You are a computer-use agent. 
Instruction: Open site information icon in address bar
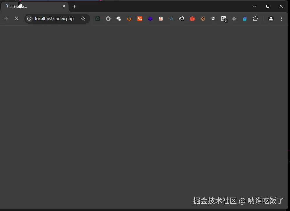pos(29,19)
